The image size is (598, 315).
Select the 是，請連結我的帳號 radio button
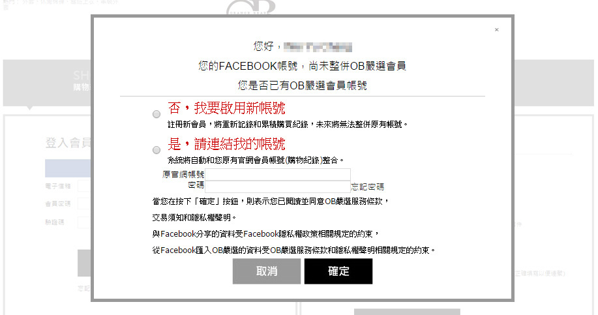[x=157, y=150]
